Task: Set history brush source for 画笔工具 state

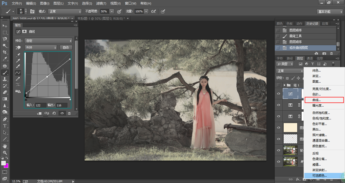Action: tap(278, 36)
